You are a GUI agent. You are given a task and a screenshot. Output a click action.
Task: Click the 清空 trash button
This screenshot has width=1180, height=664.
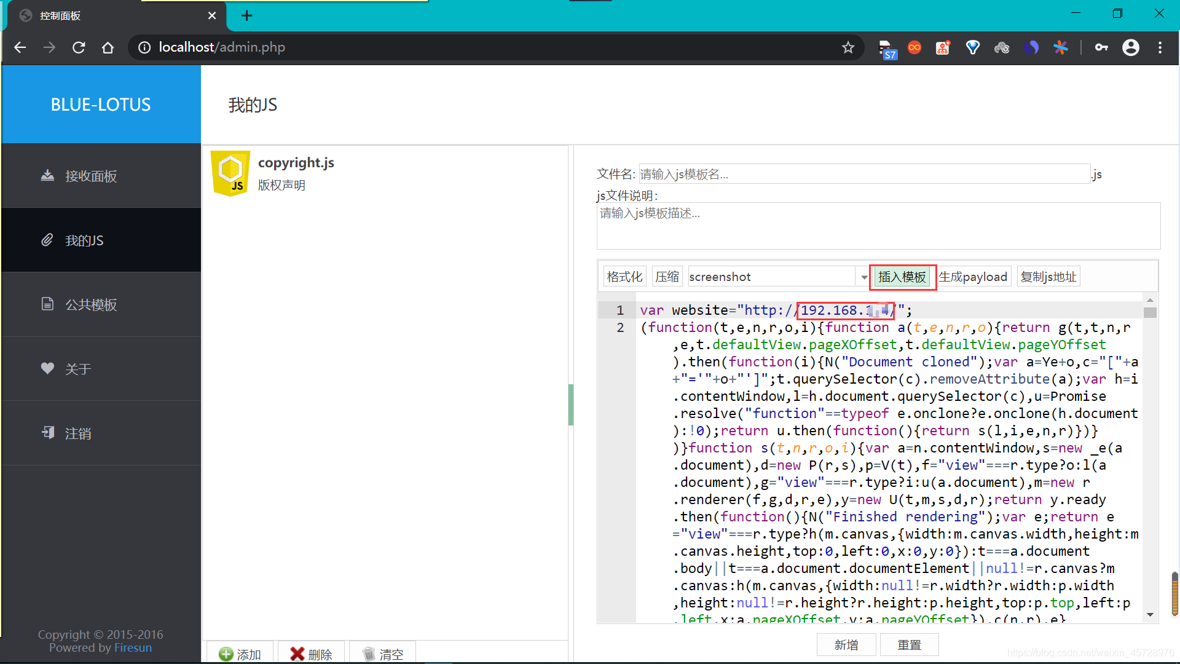(382, 654)
